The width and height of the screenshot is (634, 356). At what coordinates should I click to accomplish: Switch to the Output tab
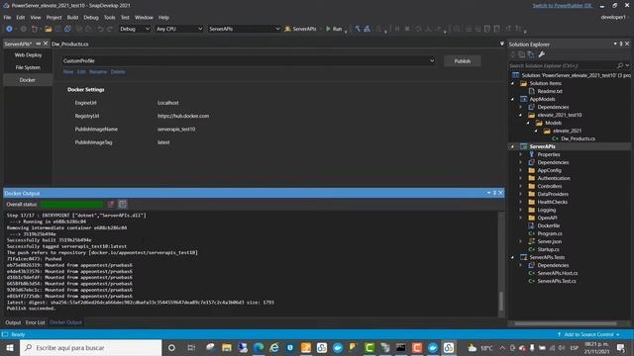[13, 322]
